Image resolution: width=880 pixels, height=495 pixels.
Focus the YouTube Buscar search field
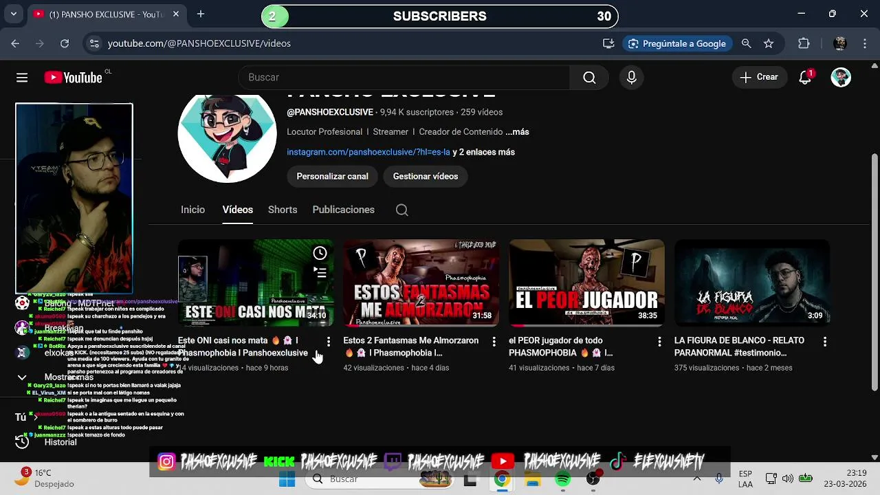point(404,78)
